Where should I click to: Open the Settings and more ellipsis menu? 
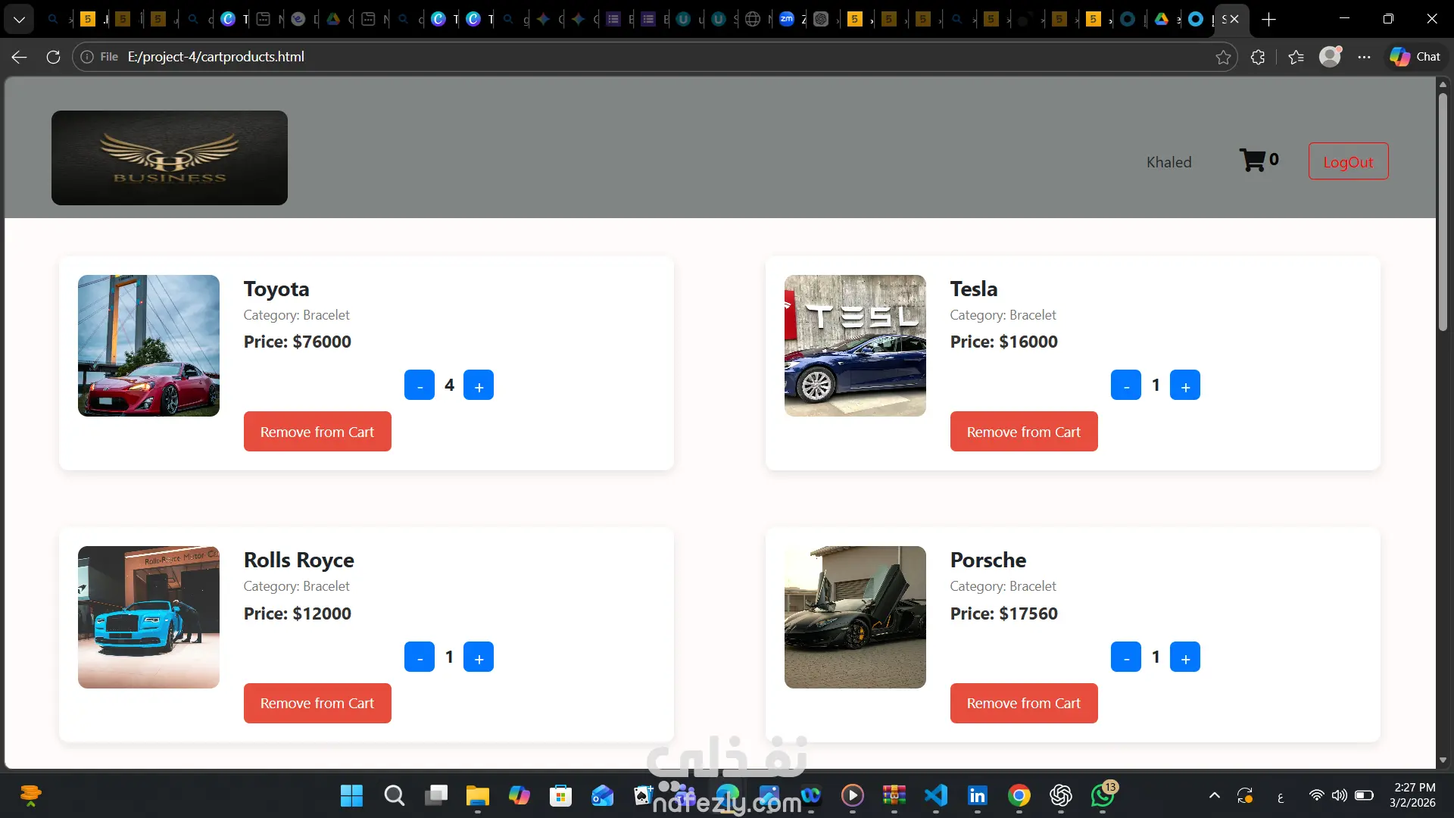coord(1364,57)
